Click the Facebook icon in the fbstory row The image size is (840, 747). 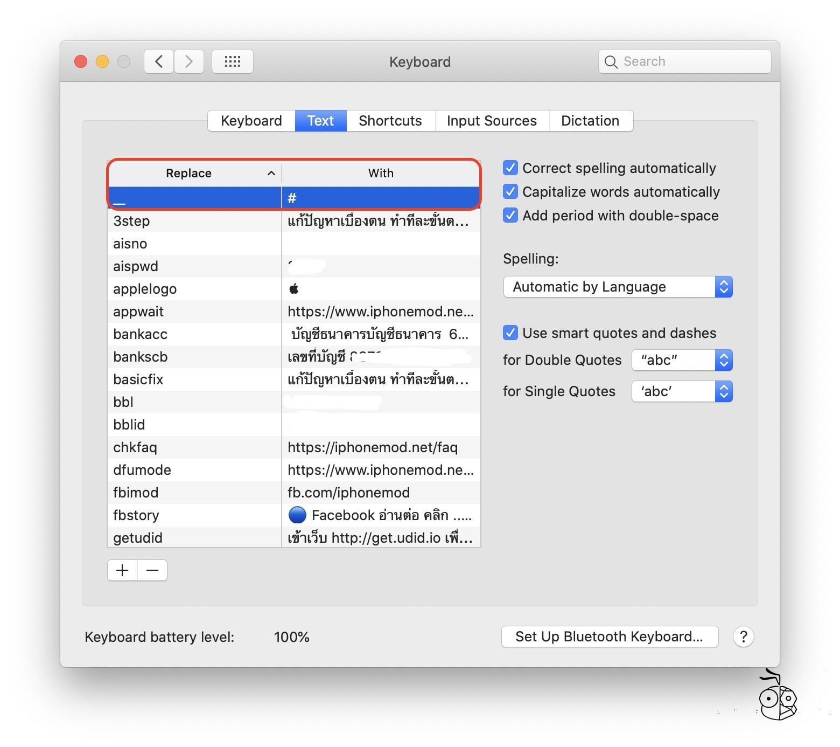click(297, 515)
